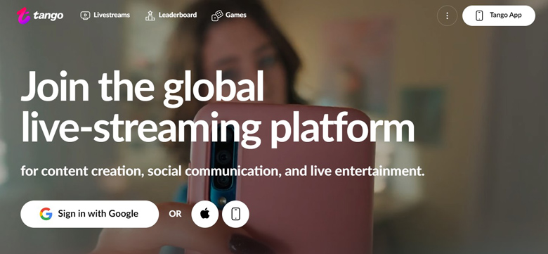
Task: Open the Leaderboard navigation item
Action: pos(171,15)
